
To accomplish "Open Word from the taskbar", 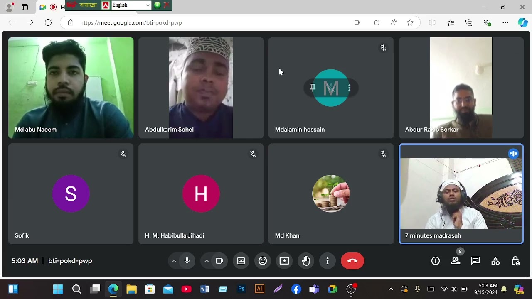I will pos(204,289).
